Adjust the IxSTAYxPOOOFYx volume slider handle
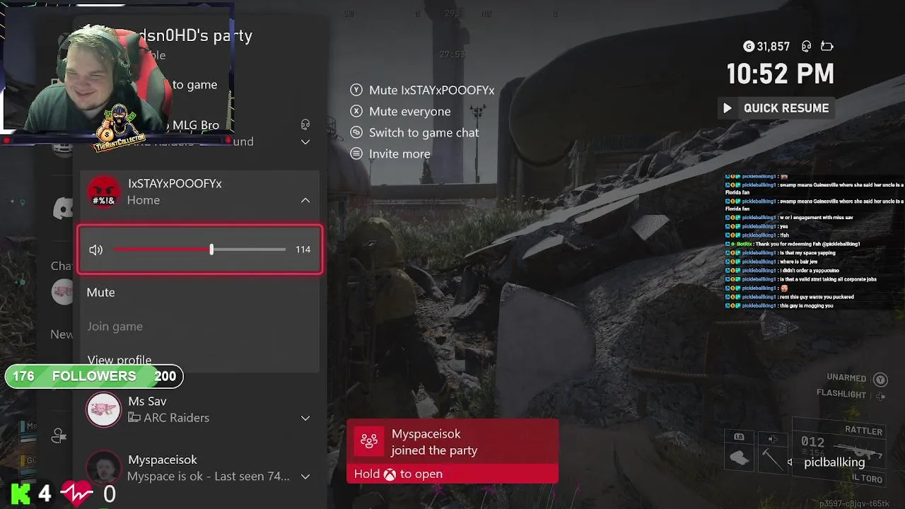905x509 pixels. (x=211, y=250)
